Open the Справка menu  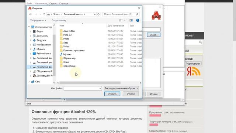click(63, 3)
